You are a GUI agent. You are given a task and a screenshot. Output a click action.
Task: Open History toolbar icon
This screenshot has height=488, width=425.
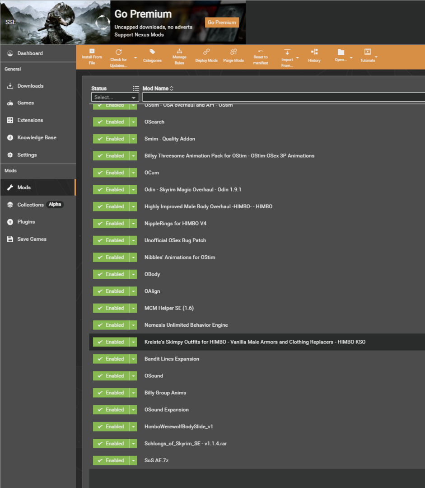(x=314, y=52)
